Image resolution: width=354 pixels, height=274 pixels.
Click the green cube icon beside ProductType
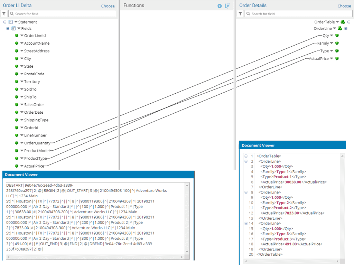pyautogui.click(x=17, y=158)
